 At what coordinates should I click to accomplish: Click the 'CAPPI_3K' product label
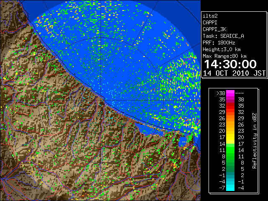pos(214,29)
